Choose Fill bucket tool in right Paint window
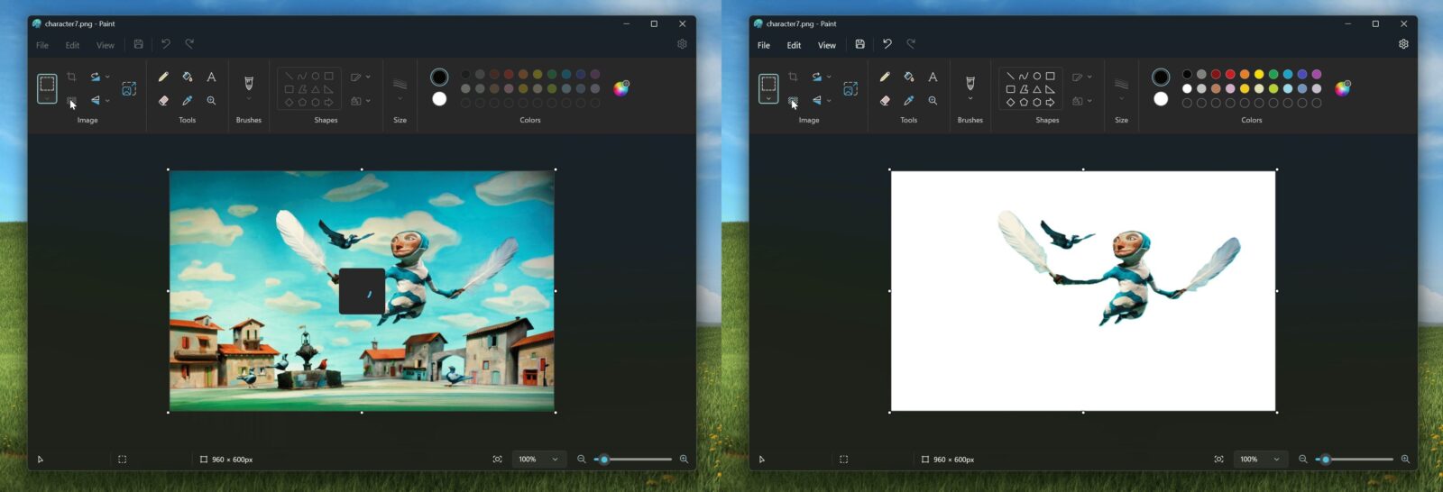This screenshot has width=1443, height=492. click(909, 77)
